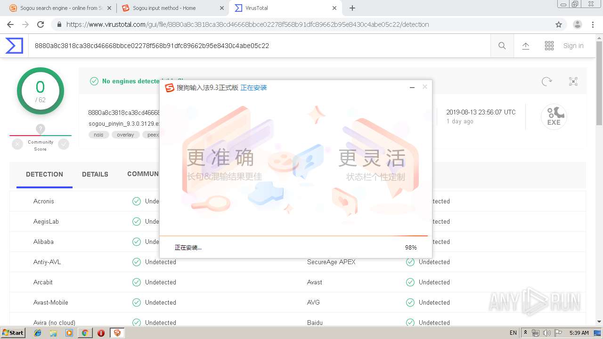Reload the page with refresh icon
Screen dimensions: 603x339
(41, 24)
